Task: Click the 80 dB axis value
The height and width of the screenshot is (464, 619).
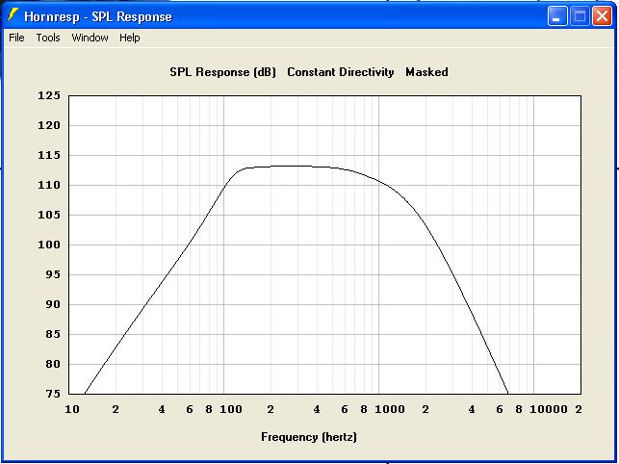Action: click(53, 364)
